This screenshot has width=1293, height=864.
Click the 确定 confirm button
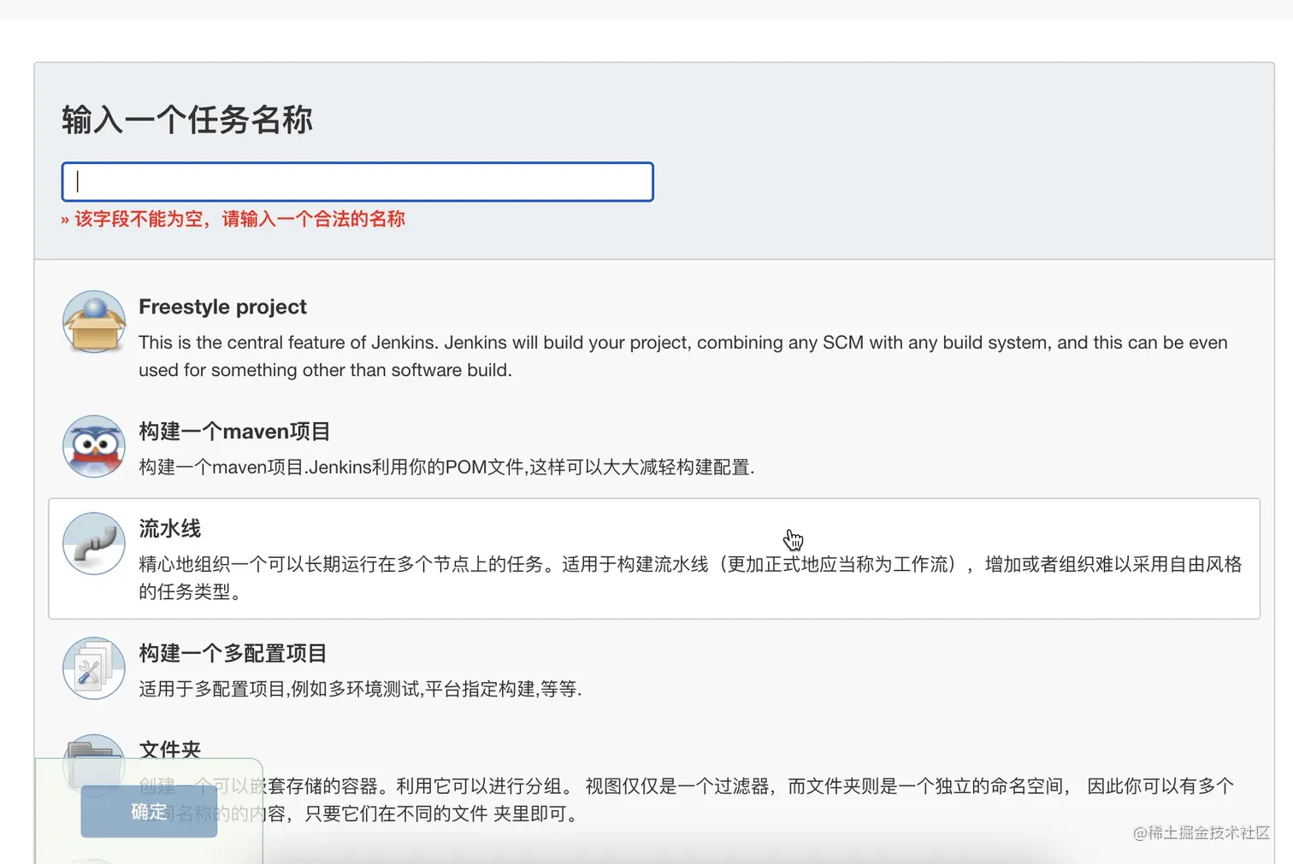coord(149,811)
